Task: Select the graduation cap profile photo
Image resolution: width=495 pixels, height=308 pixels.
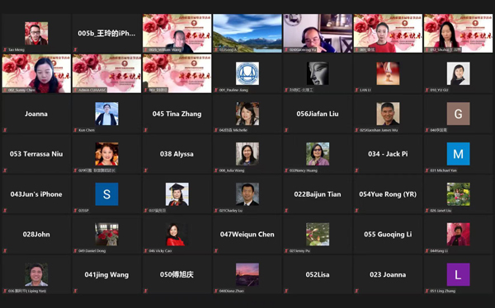Action: pyautogui.click(x=177, y=194)
